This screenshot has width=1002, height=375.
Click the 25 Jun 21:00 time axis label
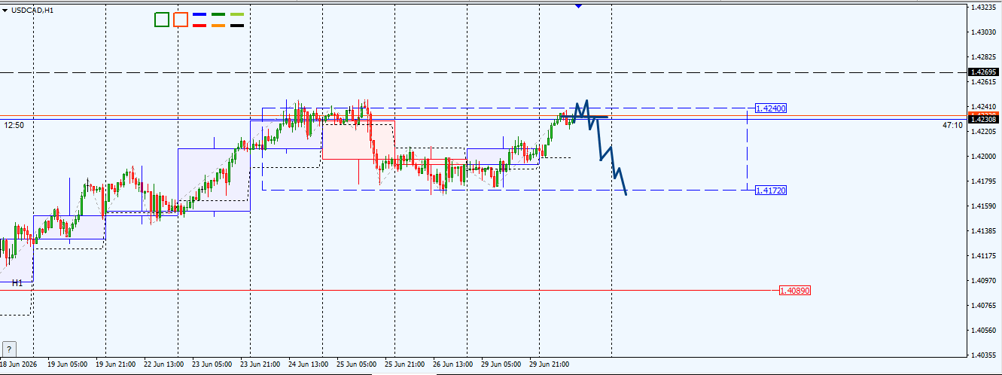point(405,364)
